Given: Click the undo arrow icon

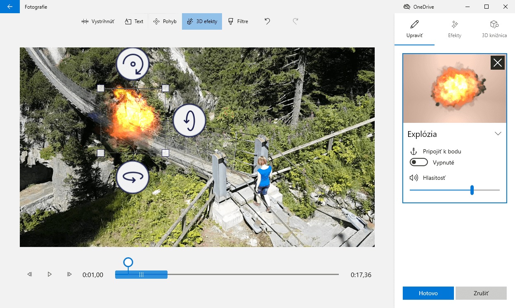Looking at the screenshot, I should (x=267, y=21).
